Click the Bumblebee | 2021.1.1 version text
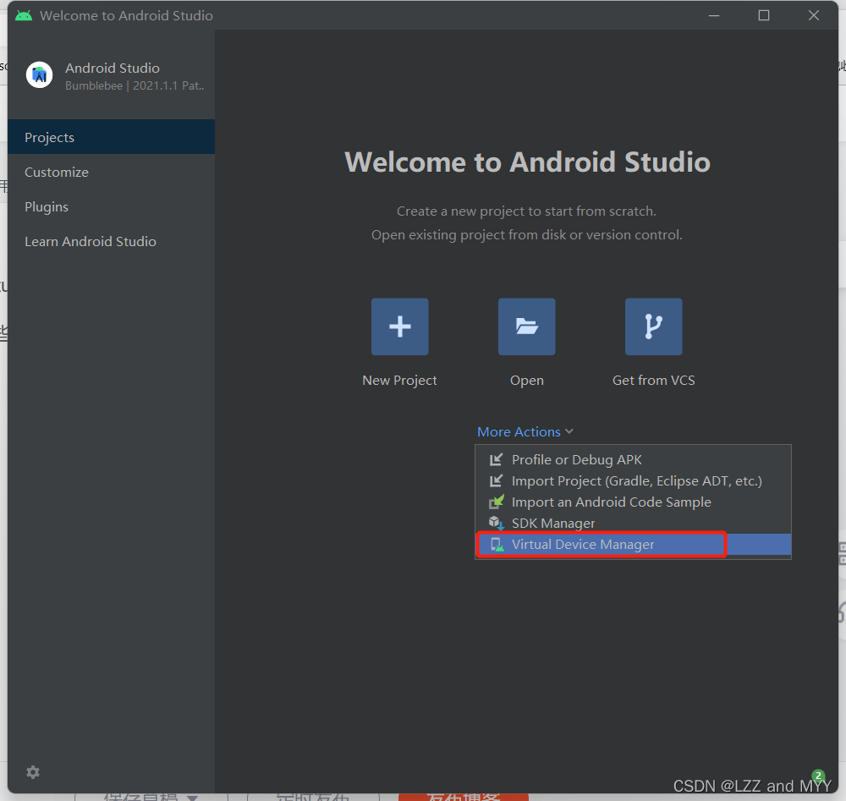The image size is (846, 801). click(x=135, y=85)
